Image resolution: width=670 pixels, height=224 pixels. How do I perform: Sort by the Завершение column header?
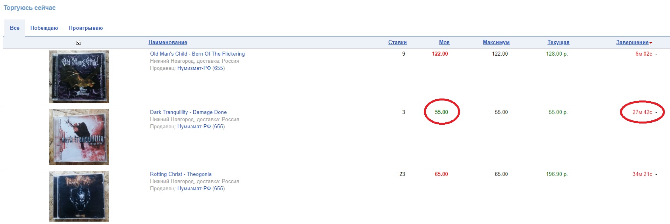tap(632, 42)
